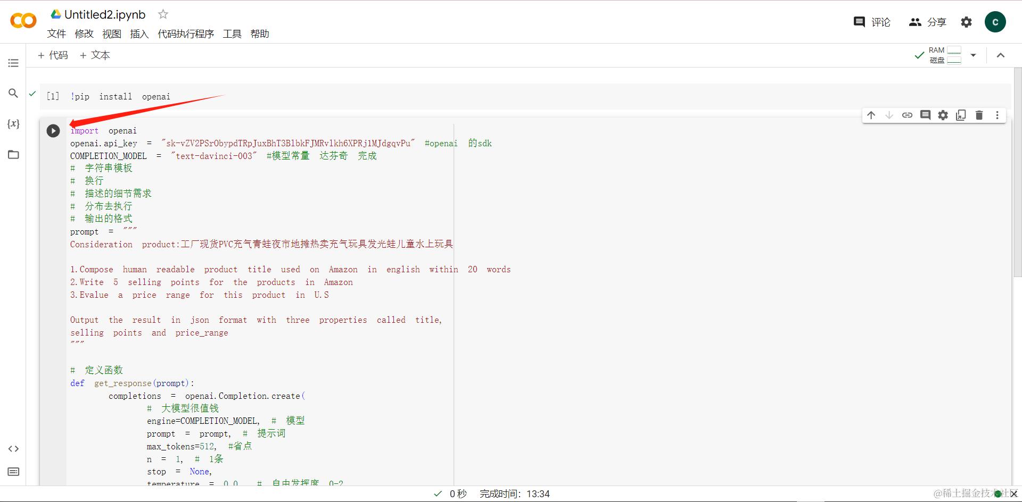Collapse the header with the chevron
The width and height of the screenshot is (1022, 502).
1001,55
